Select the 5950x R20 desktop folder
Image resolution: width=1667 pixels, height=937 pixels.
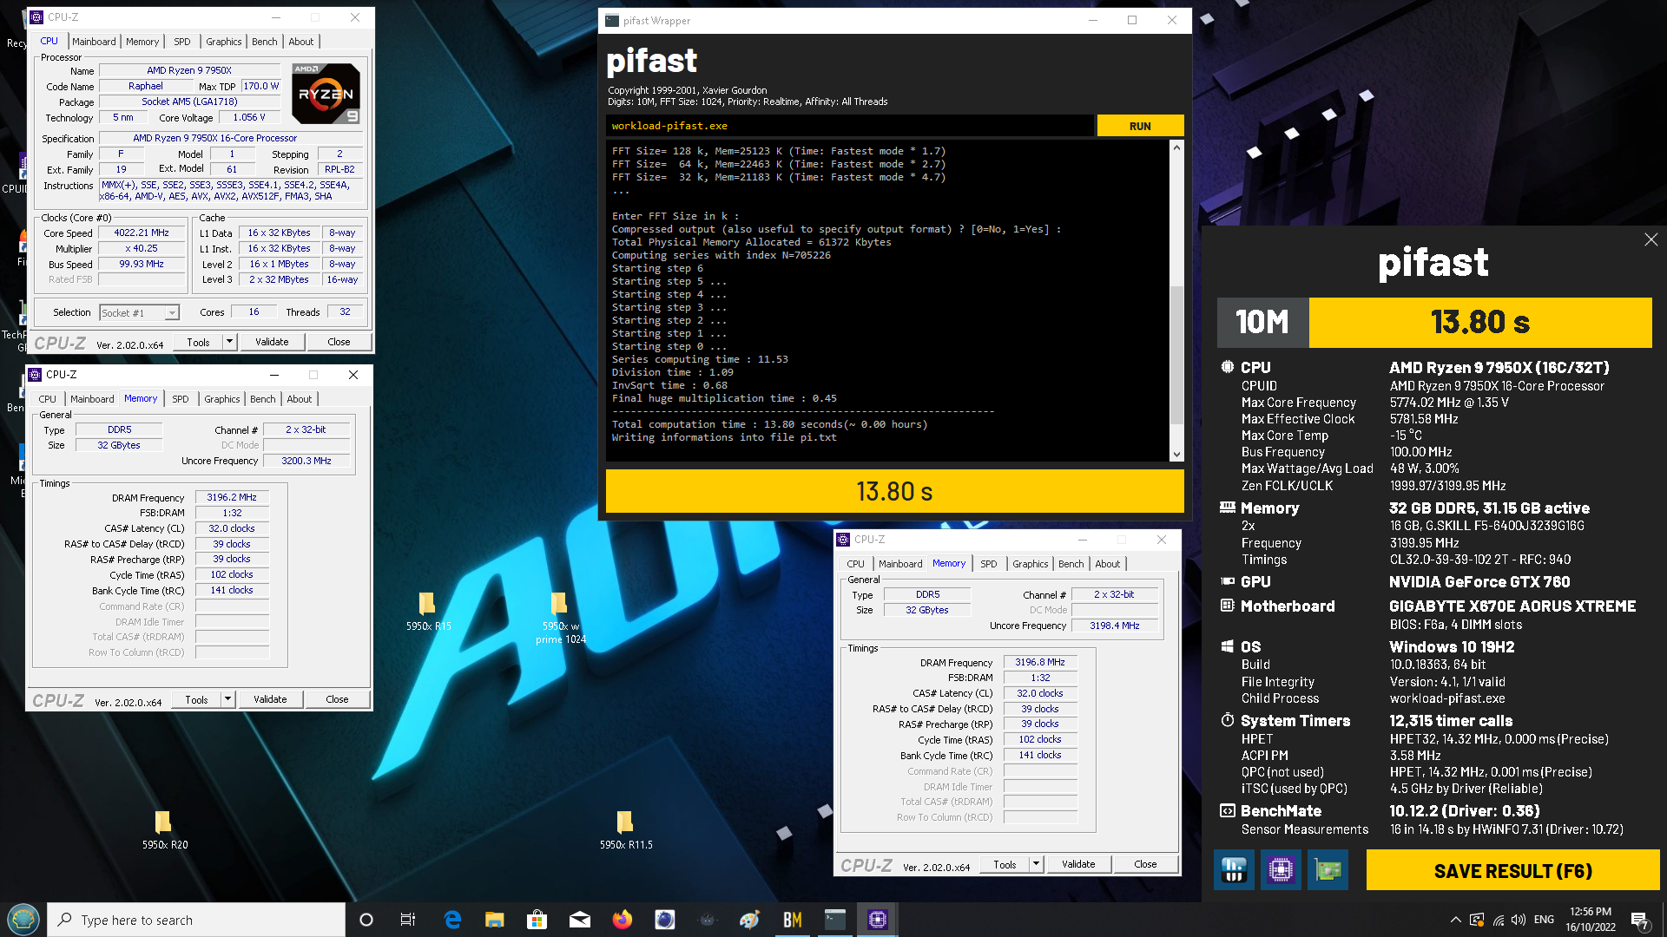pyautogui.click(x=165, y=829)
